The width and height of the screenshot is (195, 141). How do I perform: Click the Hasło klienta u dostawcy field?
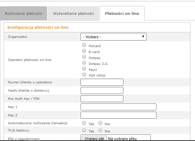pyautogui.click(x=102, y=90)
